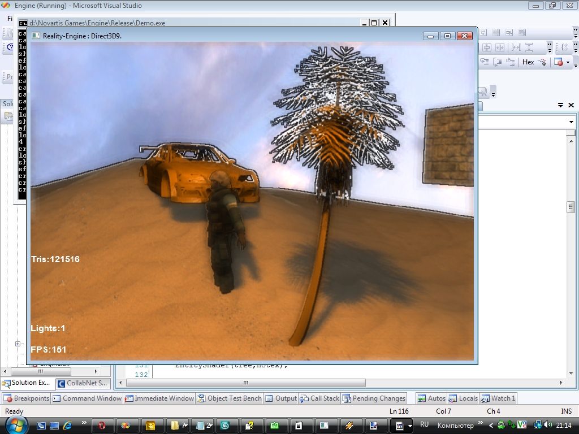Open the Watch 1 tab
Screen dimensions: 579x434
coord(498,398)
